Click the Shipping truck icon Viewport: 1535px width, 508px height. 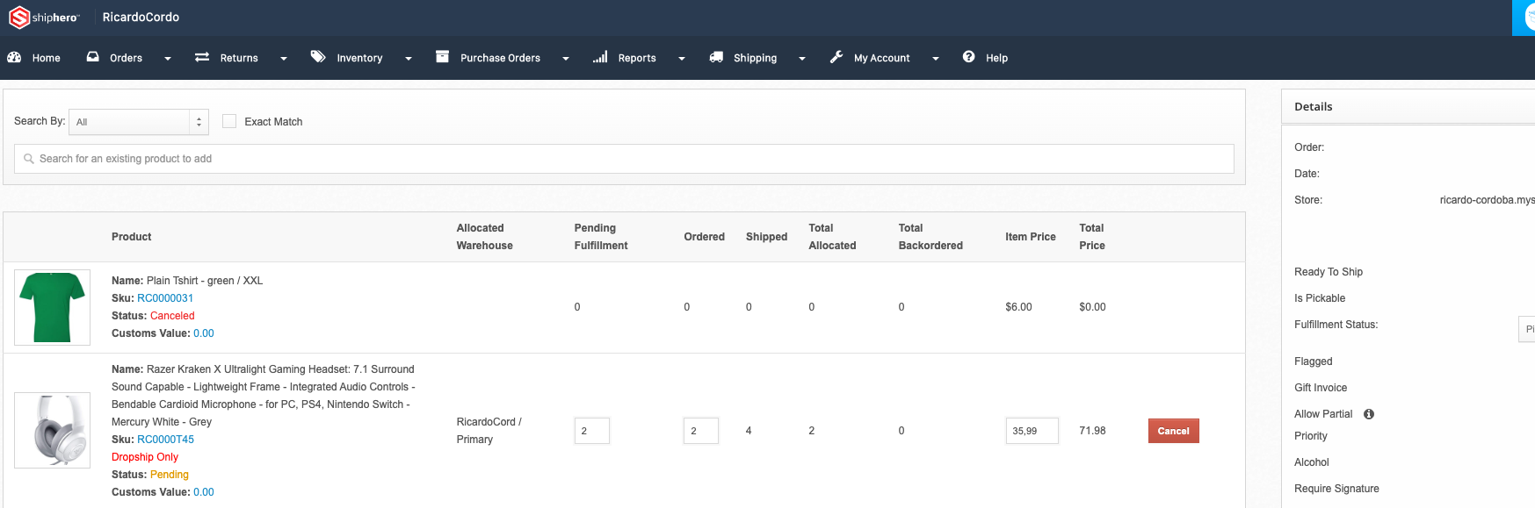[716, 57]
